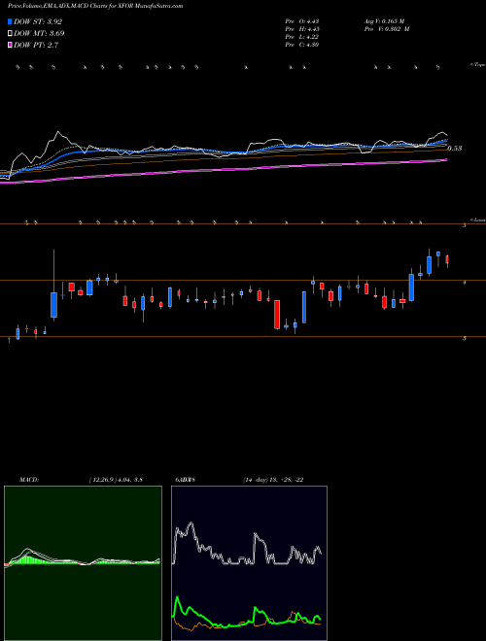Click the 'MACD:' panel heading
Screen dimensions: 486x641
click(28, 480)
